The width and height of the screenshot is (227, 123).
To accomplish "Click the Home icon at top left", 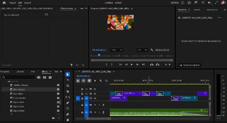I will pyautogui.click(x=4, y=3).
